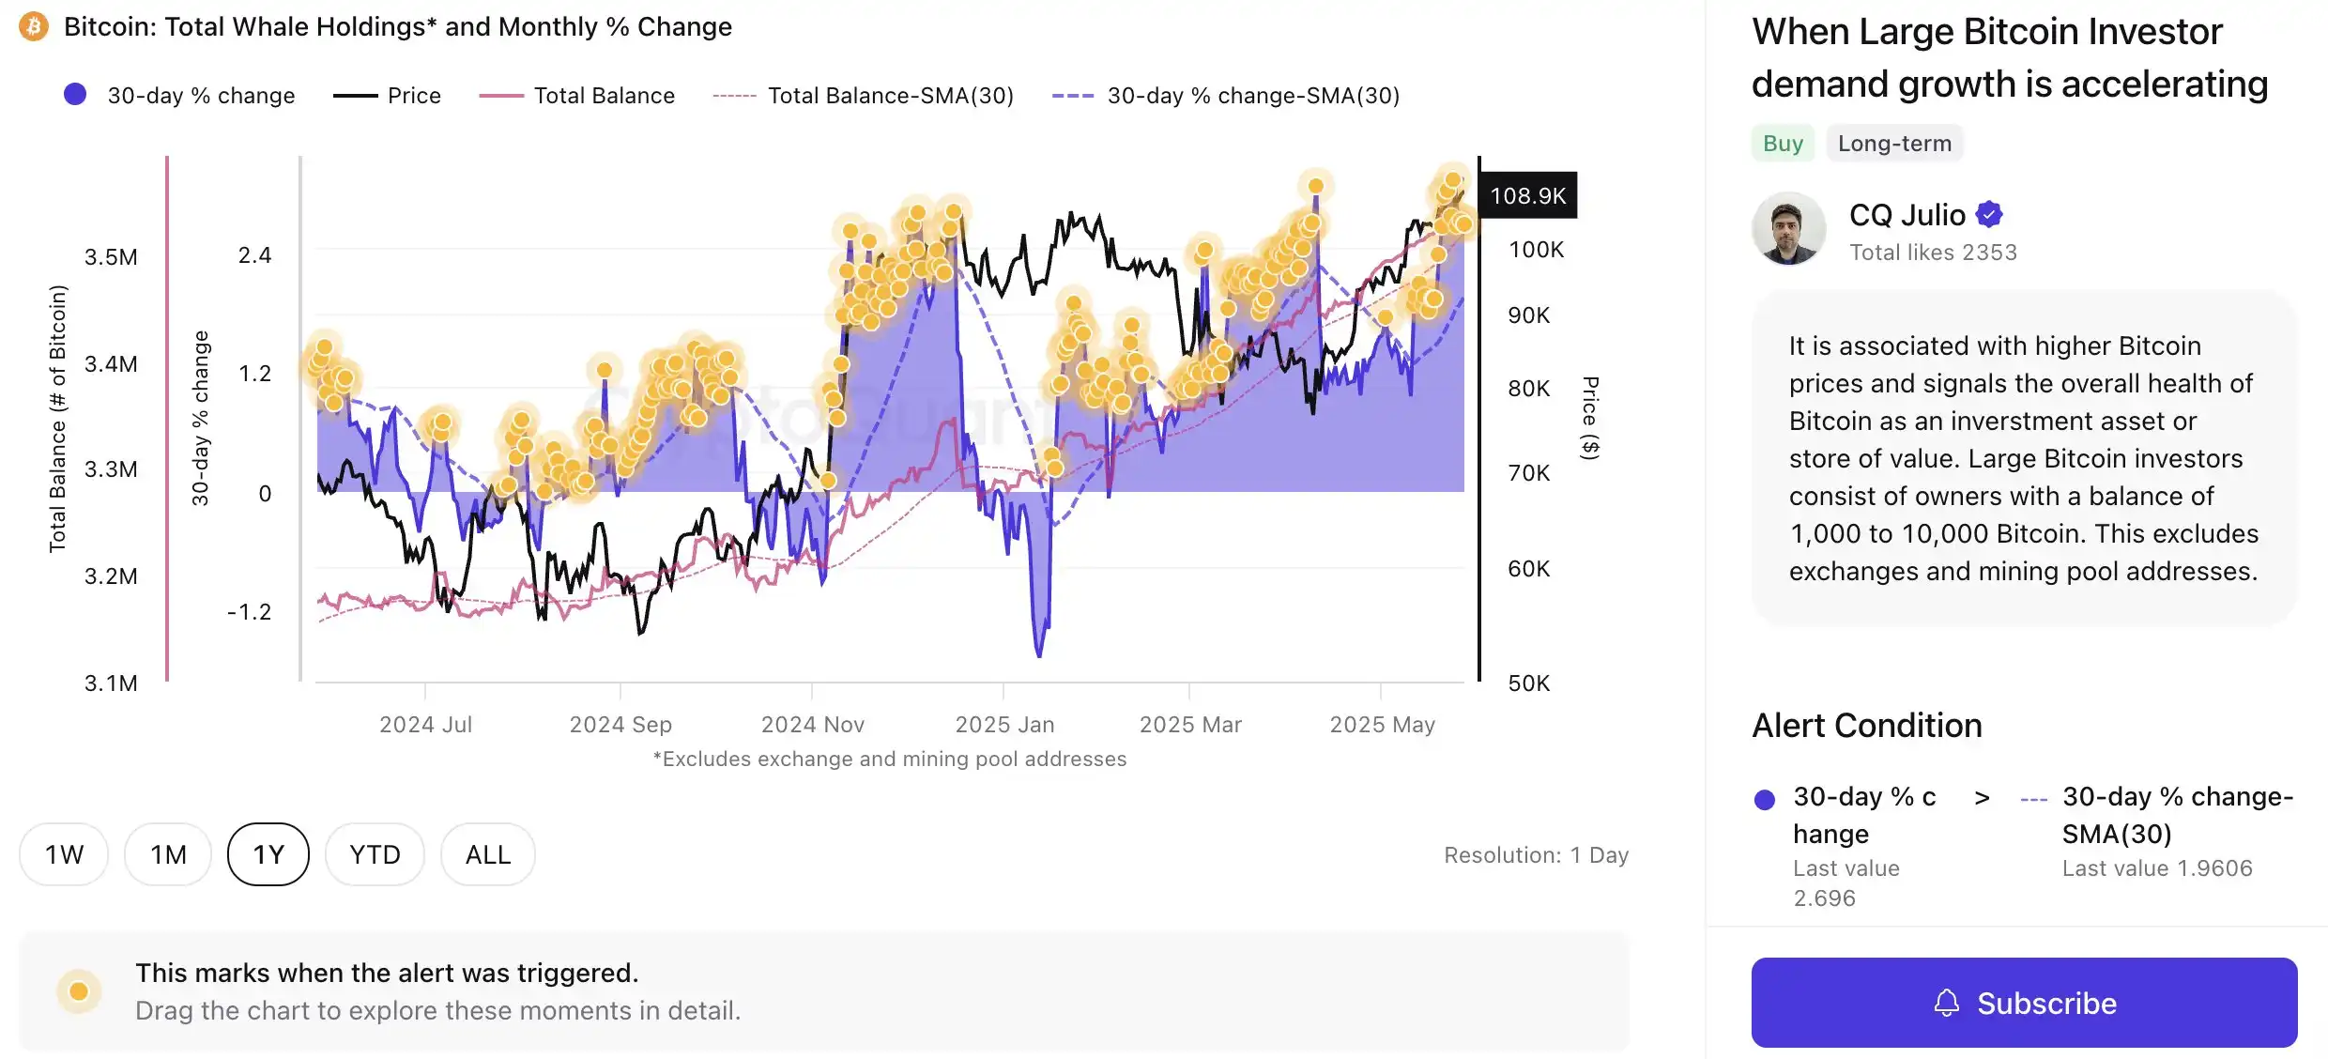Open CQ Julio's author profile name
The image size is (2328, 1059).
pyautogui.click(x=1907, y=215)
